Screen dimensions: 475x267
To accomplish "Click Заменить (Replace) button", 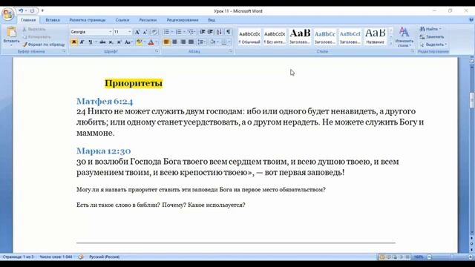I will [x=432, y=36].
